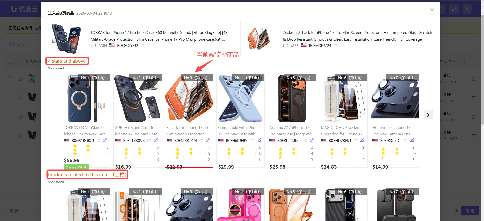Click the 刷新 refresh button

click(x=14, y=211)
